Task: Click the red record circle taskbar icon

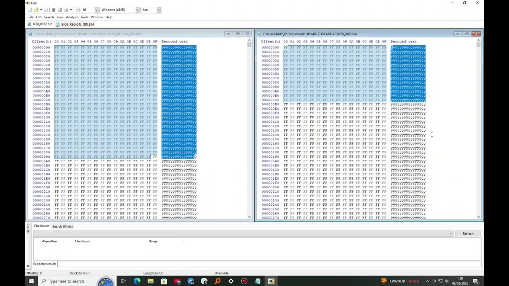Action: point(244,281)
